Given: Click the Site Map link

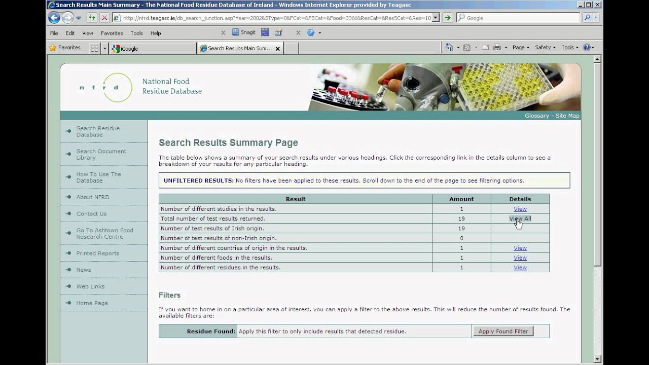Looking at the screenshot, I should [567, 116].
